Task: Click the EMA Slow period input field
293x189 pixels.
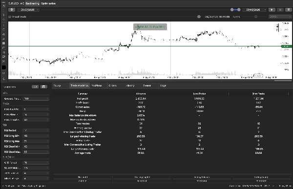Action: coord(36,115)
